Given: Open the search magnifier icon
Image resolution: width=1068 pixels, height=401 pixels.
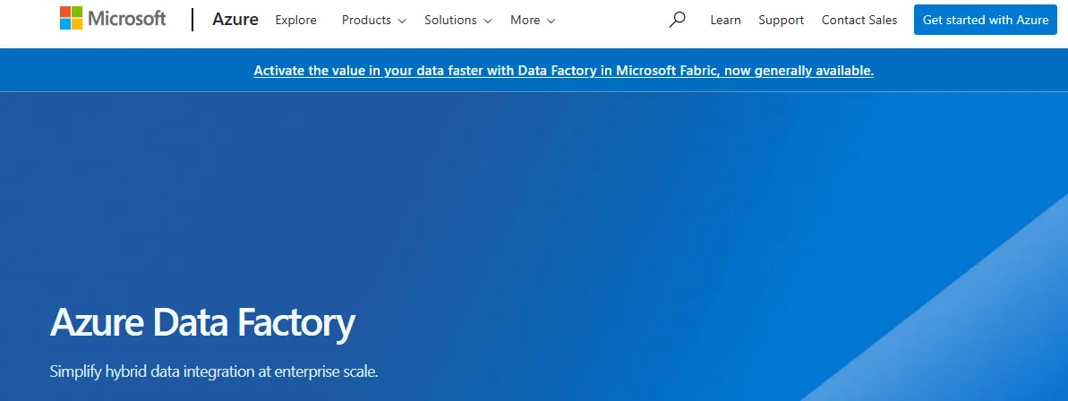Looking at the screenshot, I should [x=677, y=20].
